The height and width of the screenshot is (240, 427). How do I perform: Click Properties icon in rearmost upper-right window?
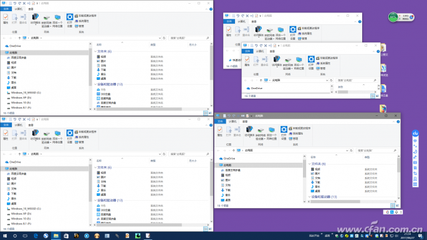coord(229,31)
